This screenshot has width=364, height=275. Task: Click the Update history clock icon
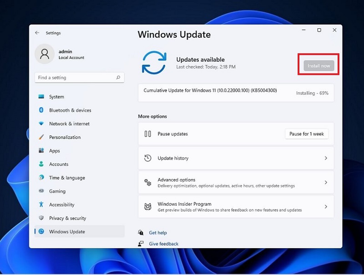coord(147,158)
